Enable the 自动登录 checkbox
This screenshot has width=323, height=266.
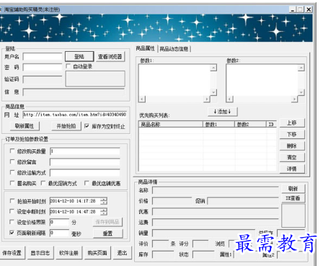[68, 66]
